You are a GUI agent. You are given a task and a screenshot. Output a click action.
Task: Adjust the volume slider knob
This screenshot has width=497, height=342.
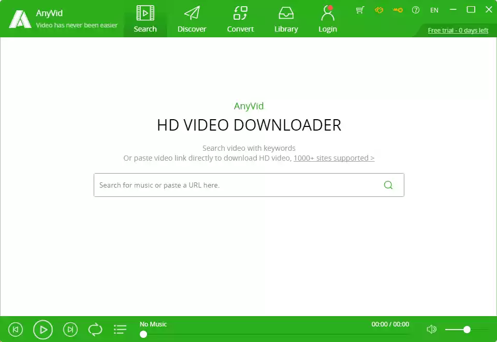(x=466, y=330)
